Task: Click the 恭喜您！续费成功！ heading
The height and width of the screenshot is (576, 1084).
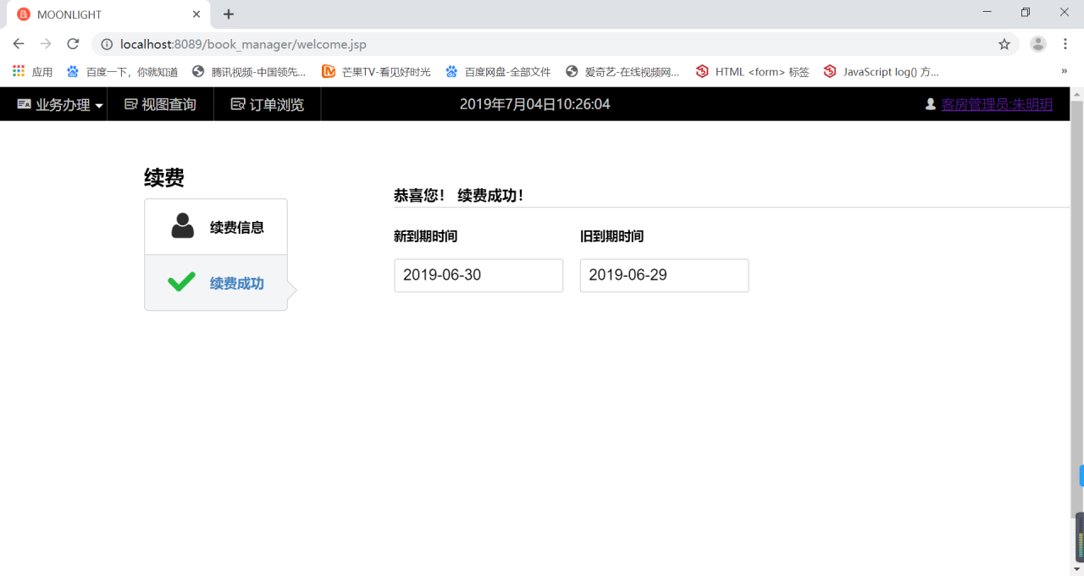Action: (459, 196)
